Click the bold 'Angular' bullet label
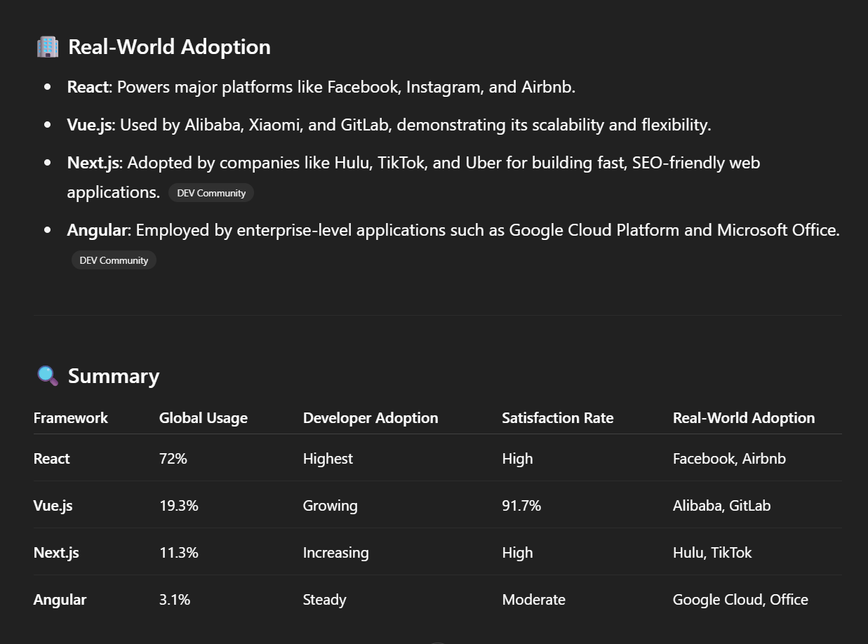 point(99,230)
